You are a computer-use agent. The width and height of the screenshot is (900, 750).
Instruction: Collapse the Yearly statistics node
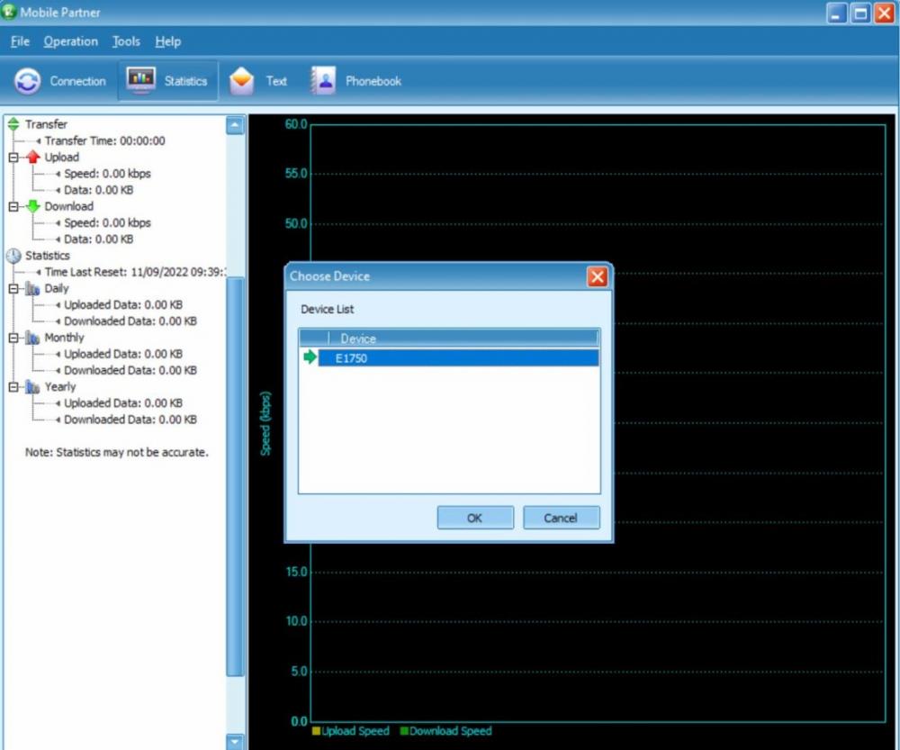[x=13, y=387]
